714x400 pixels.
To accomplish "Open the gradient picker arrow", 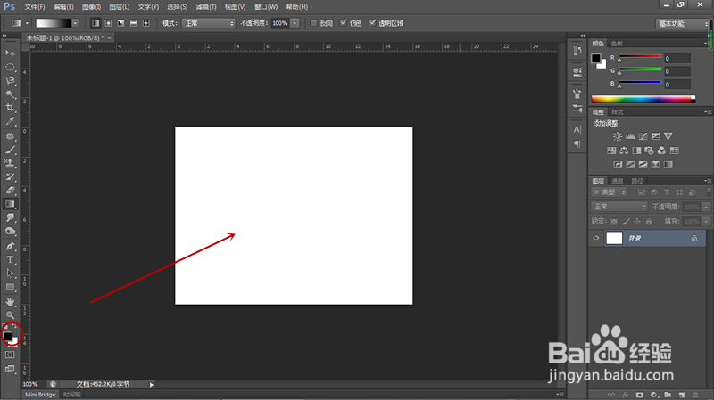I will (x=75, y=23).
